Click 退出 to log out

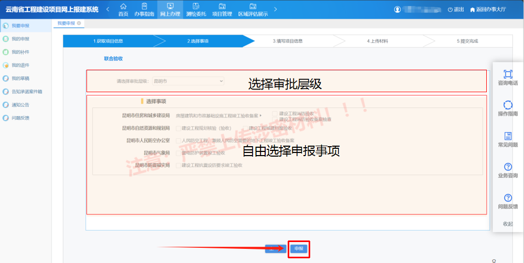coord(456,9)
